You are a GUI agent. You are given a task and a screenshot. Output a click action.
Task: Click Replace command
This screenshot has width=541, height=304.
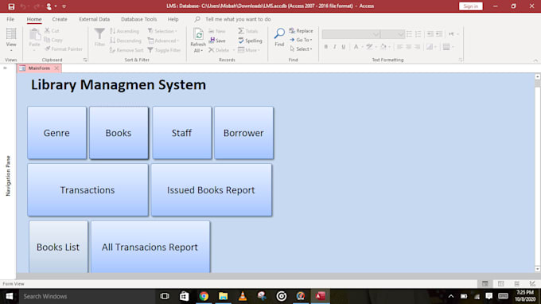click(302, 31)
